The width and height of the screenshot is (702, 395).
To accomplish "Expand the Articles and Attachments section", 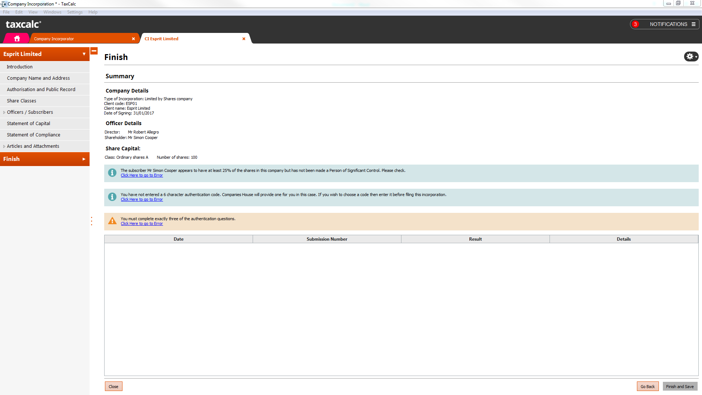I will (x=4, y=146).
